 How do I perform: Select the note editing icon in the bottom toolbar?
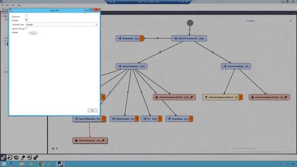click(x=10, y=157)
